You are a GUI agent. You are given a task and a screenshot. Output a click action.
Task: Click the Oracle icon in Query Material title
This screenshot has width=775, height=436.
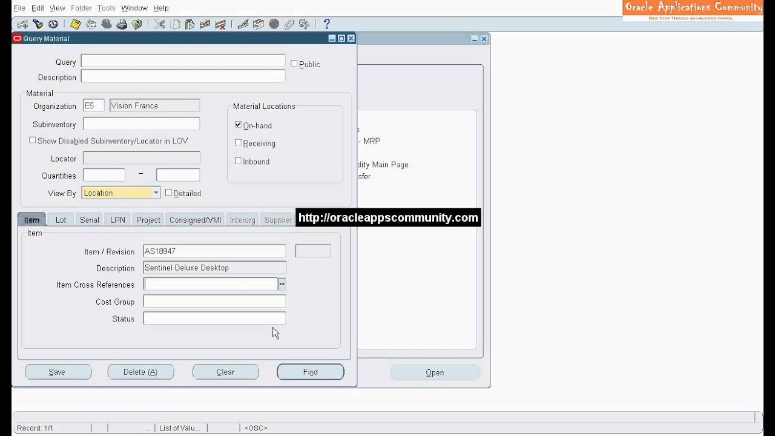(x=18, y=38)
